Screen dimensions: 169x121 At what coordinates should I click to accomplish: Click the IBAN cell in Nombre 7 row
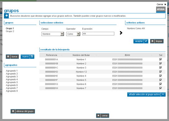pyautogui.click(x=128, y=88)
